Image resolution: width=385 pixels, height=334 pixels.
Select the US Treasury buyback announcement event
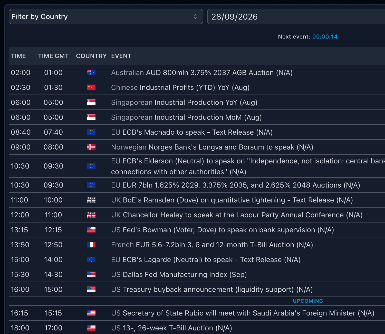[212, 289]
